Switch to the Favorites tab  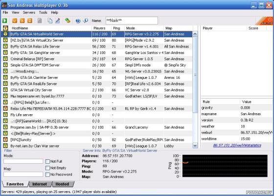point(15,184)
